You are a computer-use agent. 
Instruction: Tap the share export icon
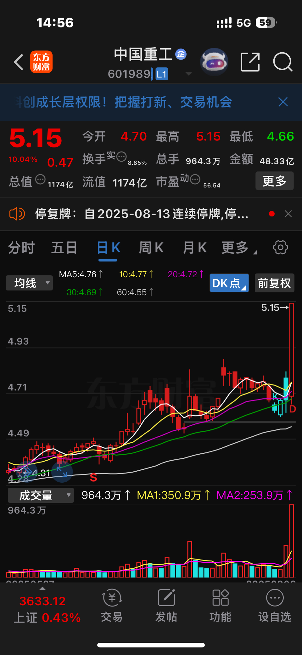coord(250,62)
